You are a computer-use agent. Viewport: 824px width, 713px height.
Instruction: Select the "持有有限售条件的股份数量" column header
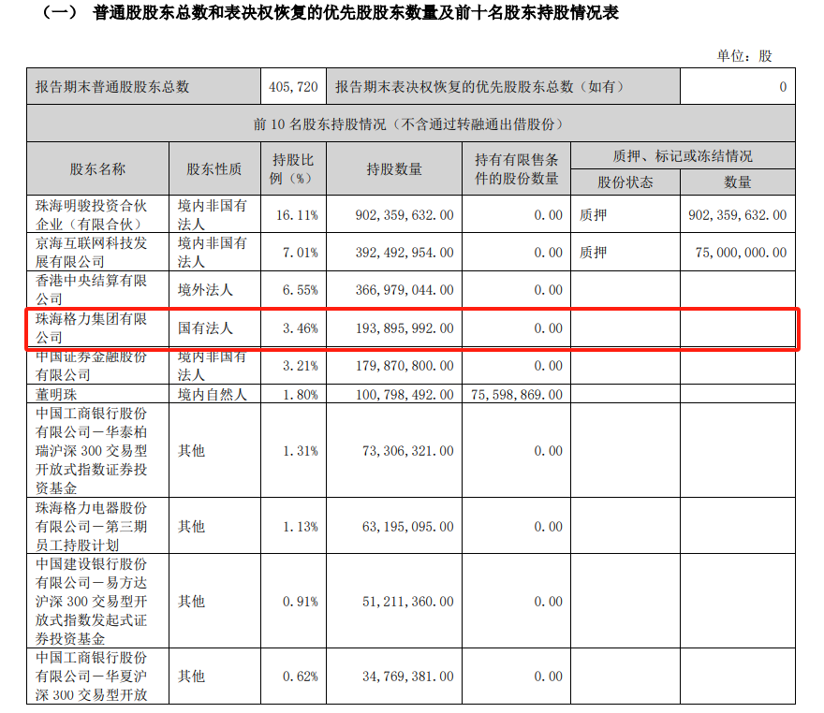tap(516, 169)
